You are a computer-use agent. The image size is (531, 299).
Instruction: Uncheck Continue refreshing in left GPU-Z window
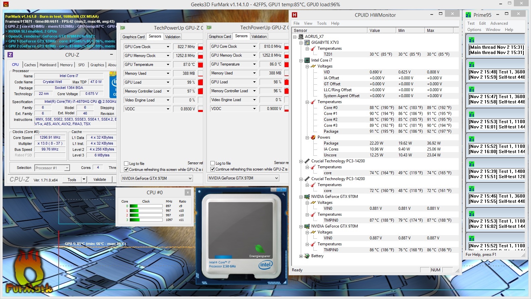point(126,170)
